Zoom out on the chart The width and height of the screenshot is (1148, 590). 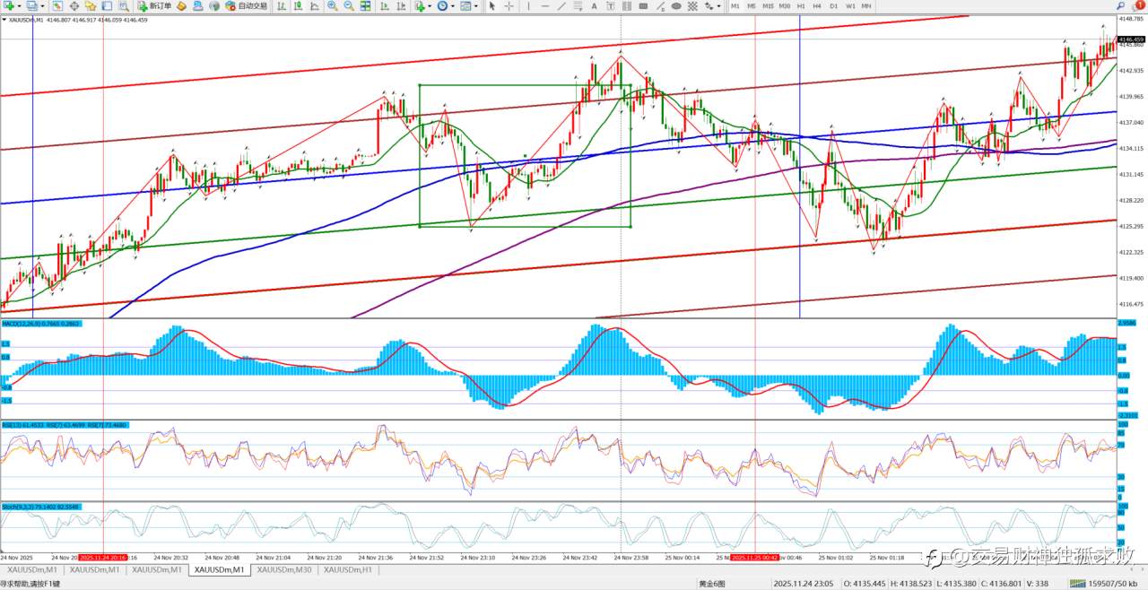click(348, 5)
